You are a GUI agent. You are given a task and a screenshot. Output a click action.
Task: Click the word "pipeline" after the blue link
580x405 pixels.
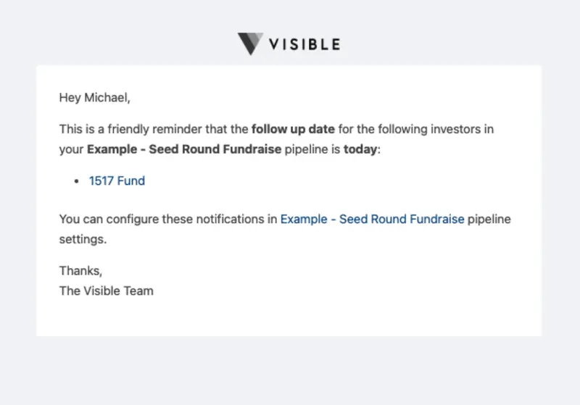click(489, 219)
